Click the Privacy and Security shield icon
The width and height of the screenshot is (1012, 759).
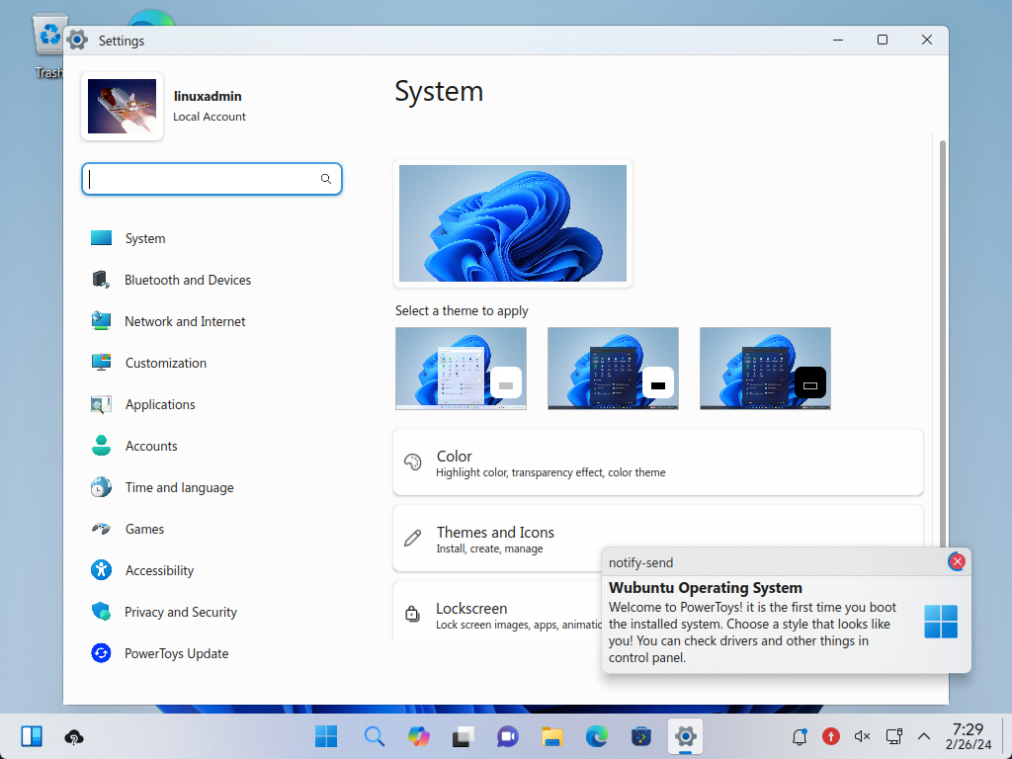point(101,612)
